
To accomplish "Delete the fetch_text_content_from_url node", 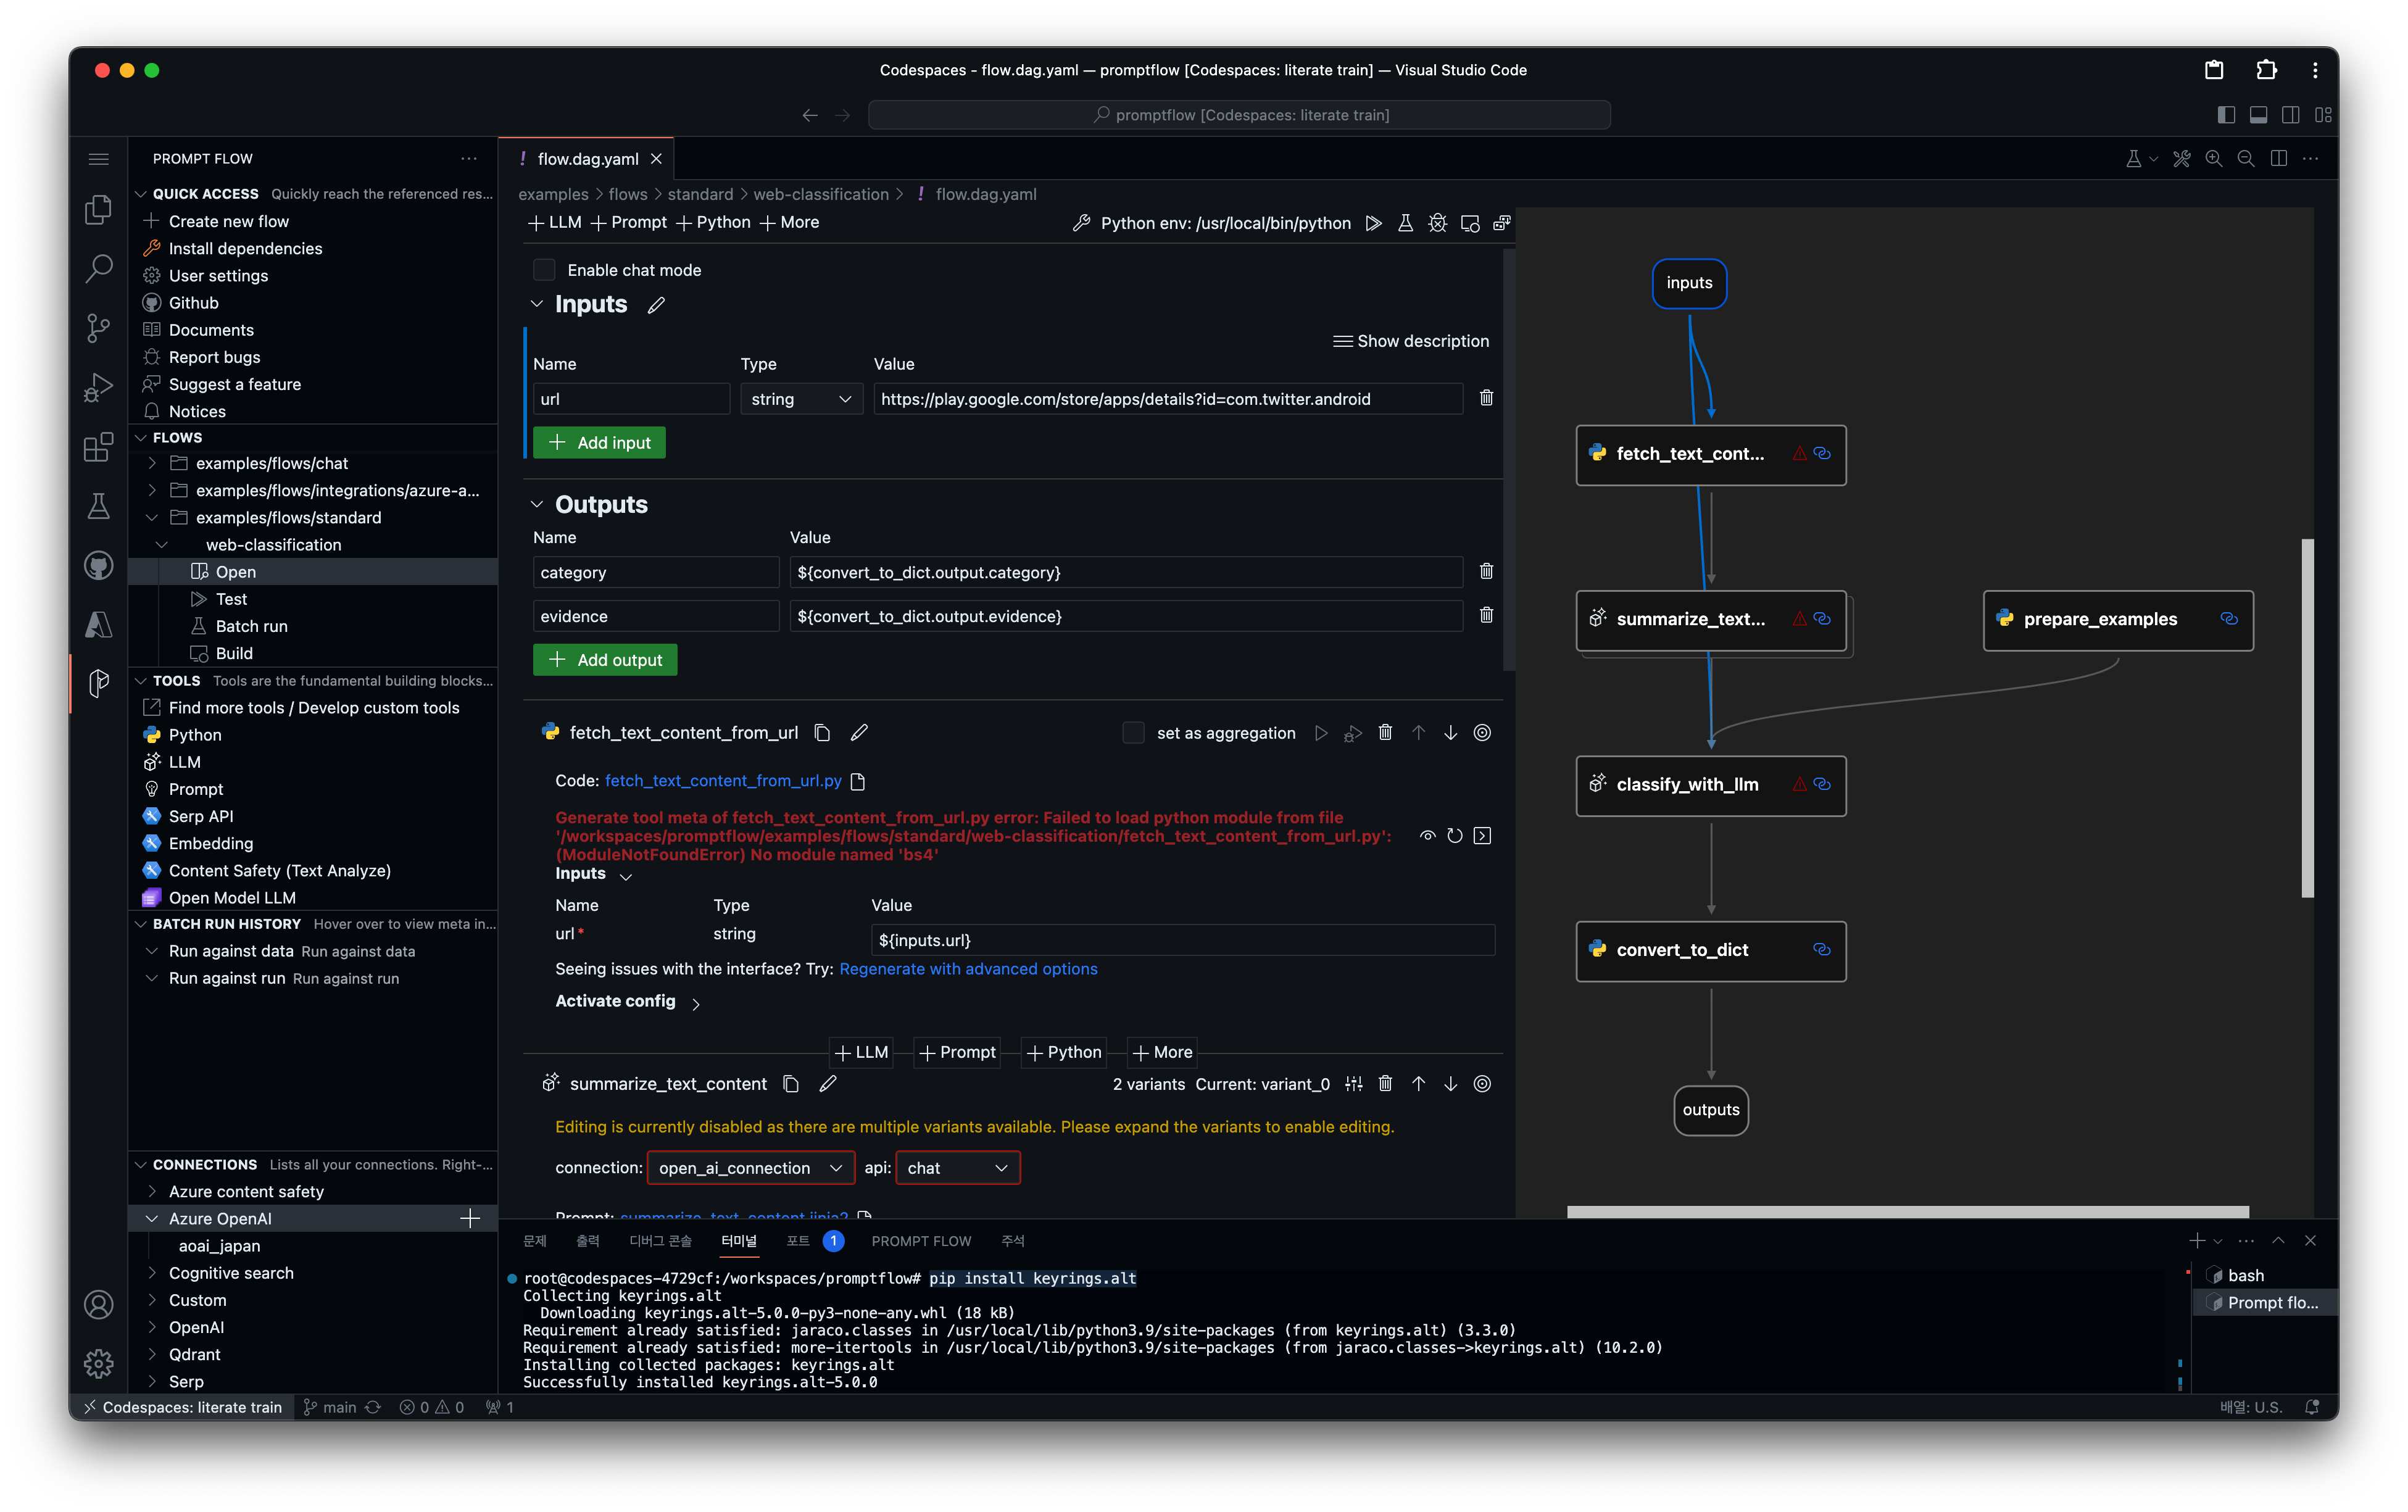I will click(1385, 733).
